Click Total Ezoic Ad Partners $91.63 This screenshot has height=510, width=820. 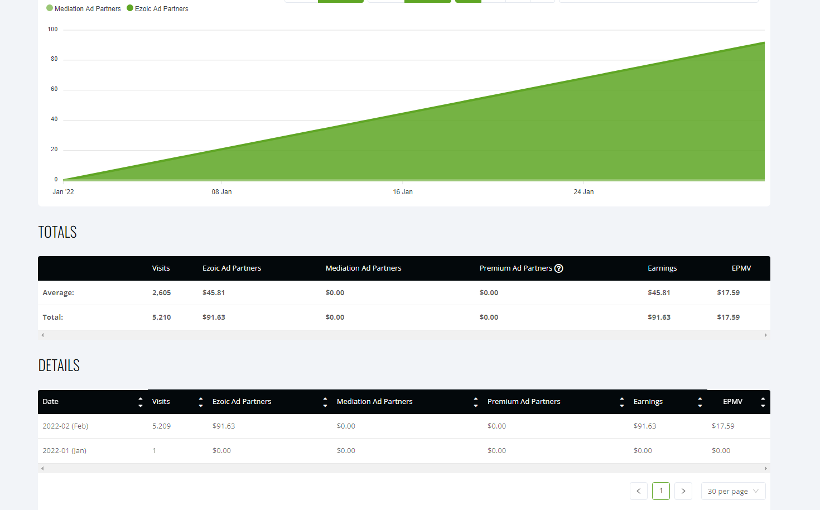coord(214,317)
